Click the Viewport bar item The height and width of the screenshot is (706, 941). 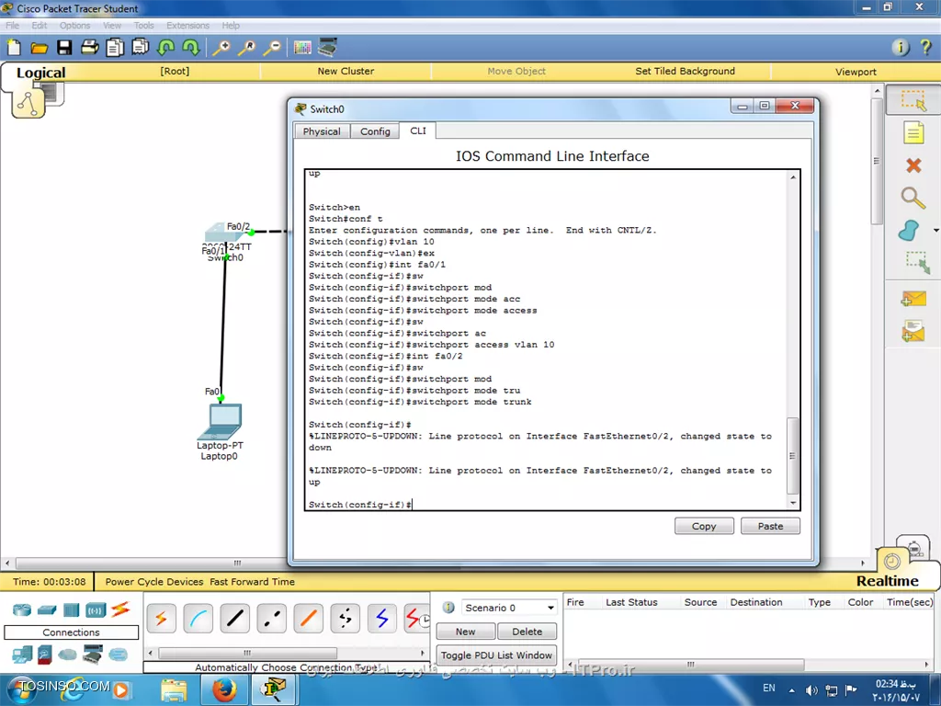856,72
